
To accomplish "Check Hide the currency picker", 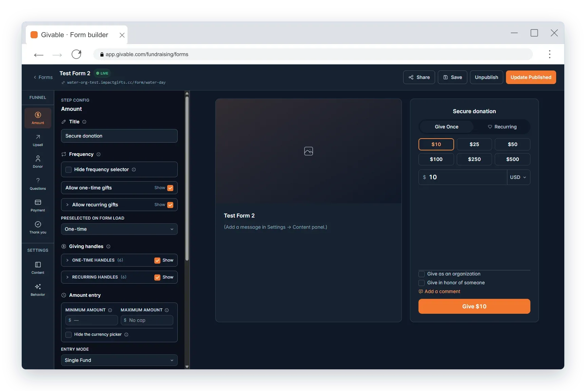I will (x=69, y=335).
